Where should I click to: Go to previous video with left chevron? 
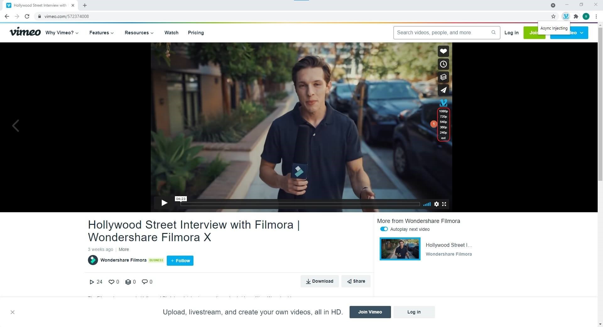tap(15, 126)
